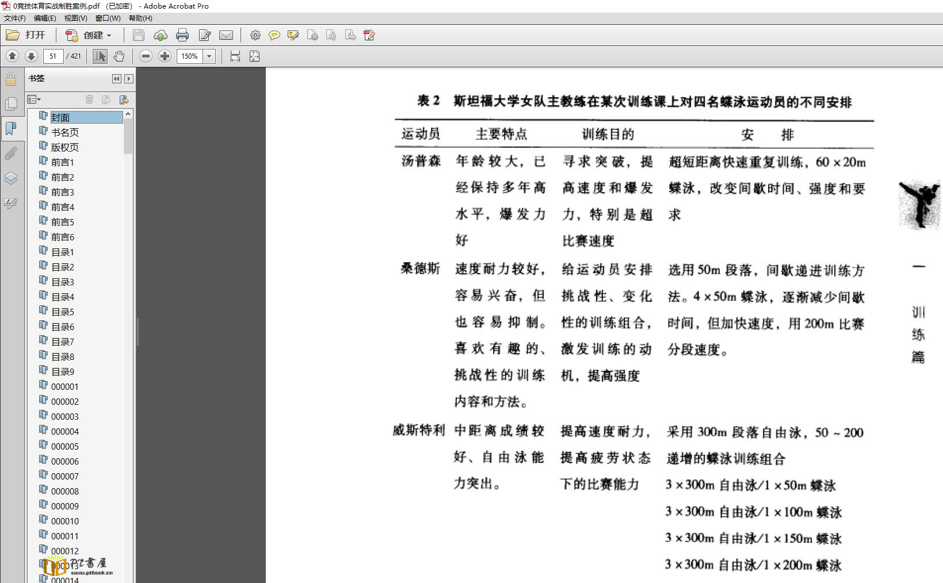
Task: Open the 编辑(E) menu
Action: 45,18
